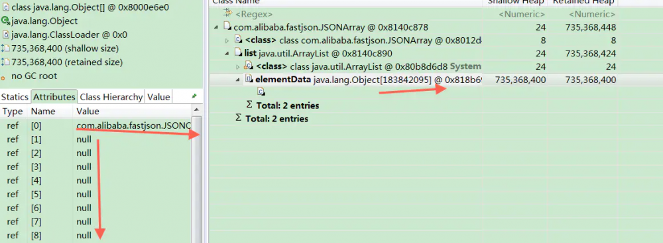
Task: Click the array icon beside elementData
Action: (x=249, y=79)
